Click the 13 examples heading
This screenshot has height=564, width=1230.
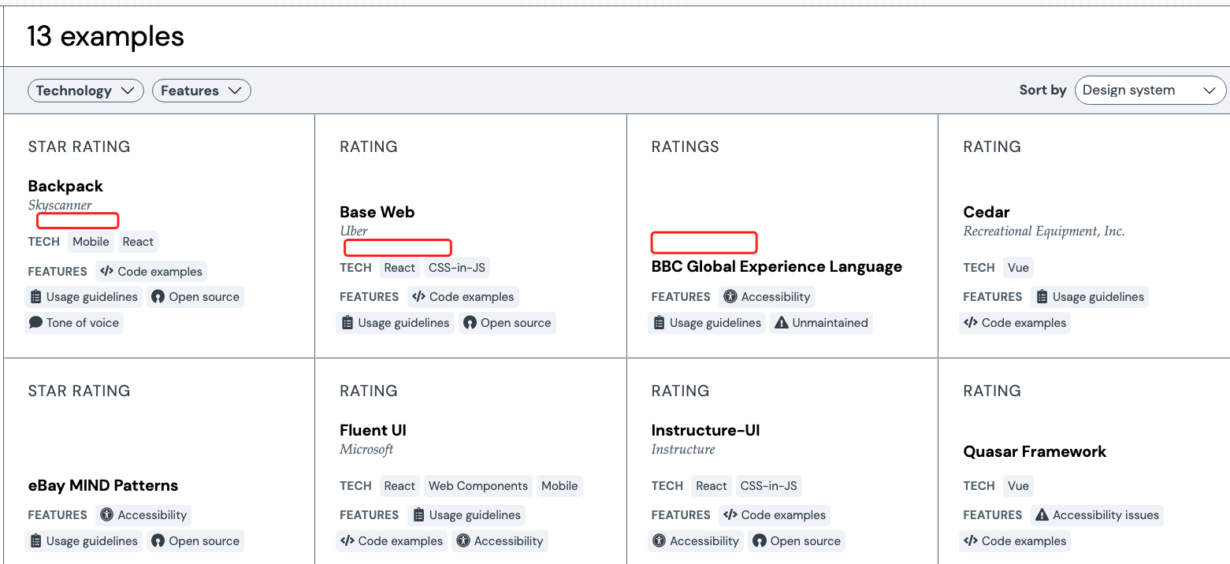tap(106, 36)
